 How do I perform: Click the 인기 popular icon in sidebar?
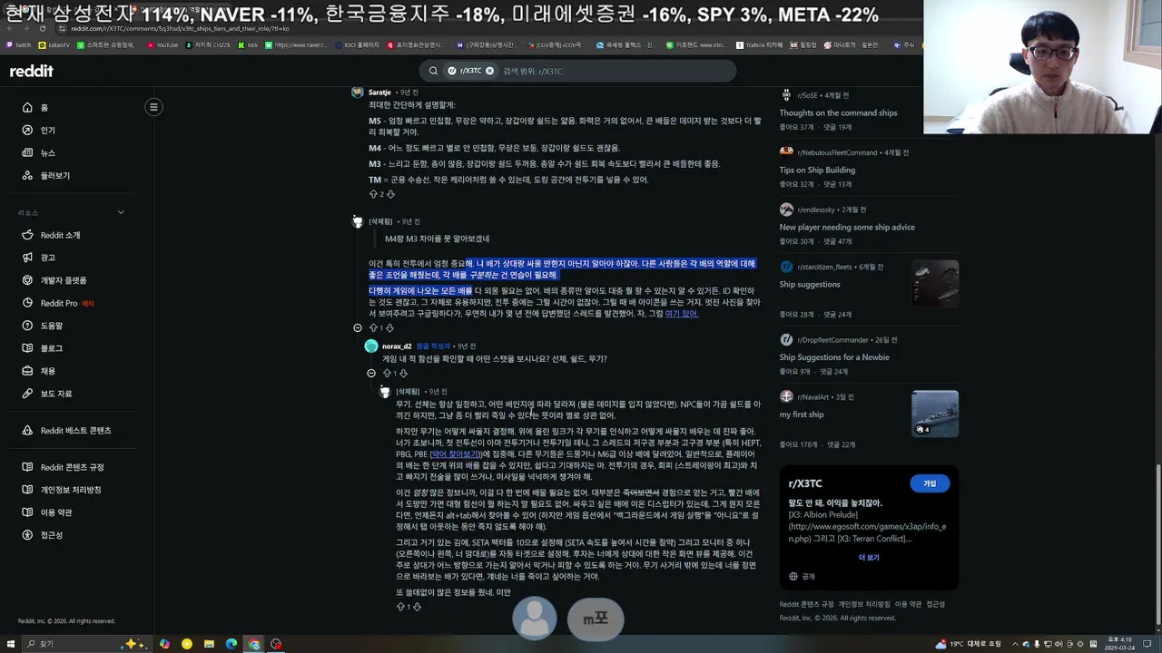26,130
